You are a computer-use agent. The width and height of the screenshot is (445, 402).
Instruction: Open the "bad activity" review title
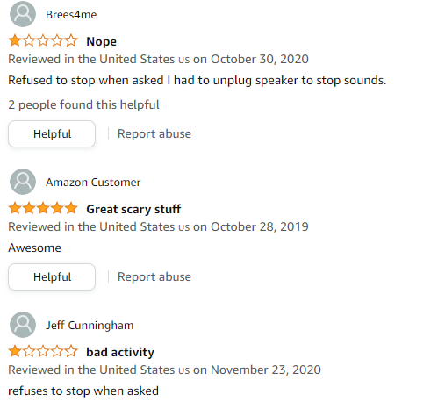pyautogui.click(x=120, y=352)
